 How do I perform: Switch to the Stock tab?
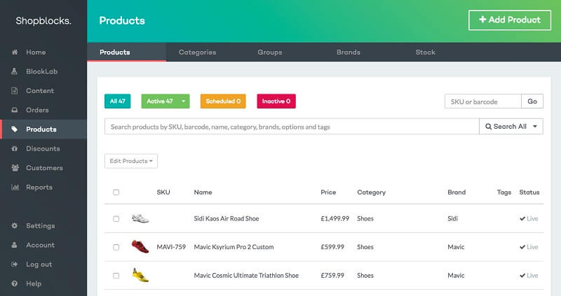tap(426, 52)
